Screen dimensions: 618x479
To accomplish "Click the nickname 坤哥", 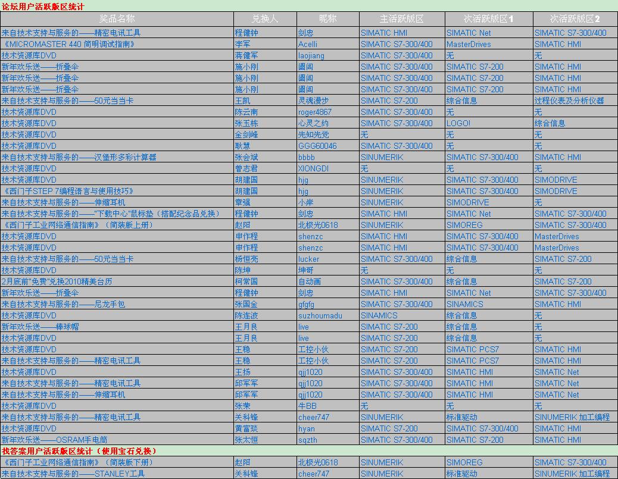I will [x=305, y=270].
